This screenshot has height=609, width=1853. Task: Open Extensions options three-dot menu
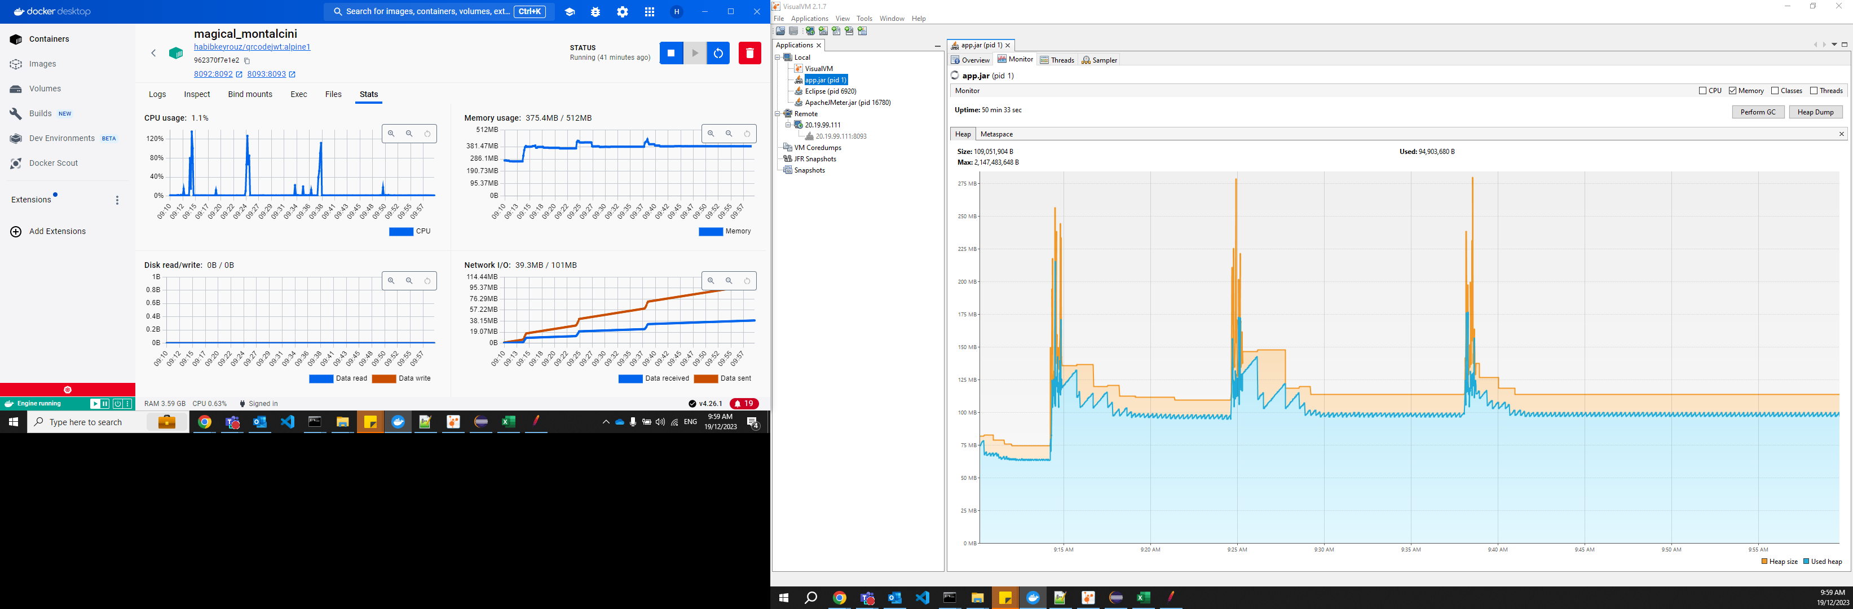(x=117, y=201)
